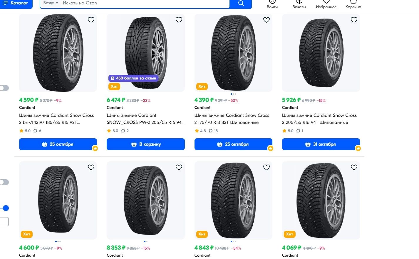The width and height of the screenshot is (419, 259).
Task: Toggle the upper left sidebar switch
Action: click(x=4, y=88)
